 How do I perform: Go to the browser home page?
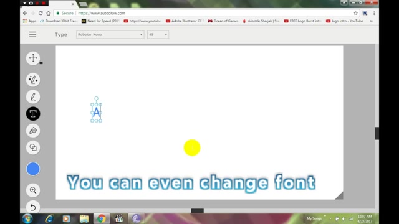[49, 13]
